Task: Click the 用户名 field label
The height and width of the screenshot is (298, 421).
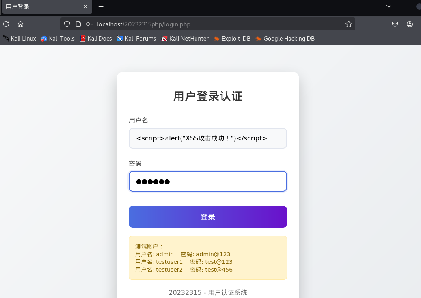Action: pyautogui.click(x=138, y=120)
